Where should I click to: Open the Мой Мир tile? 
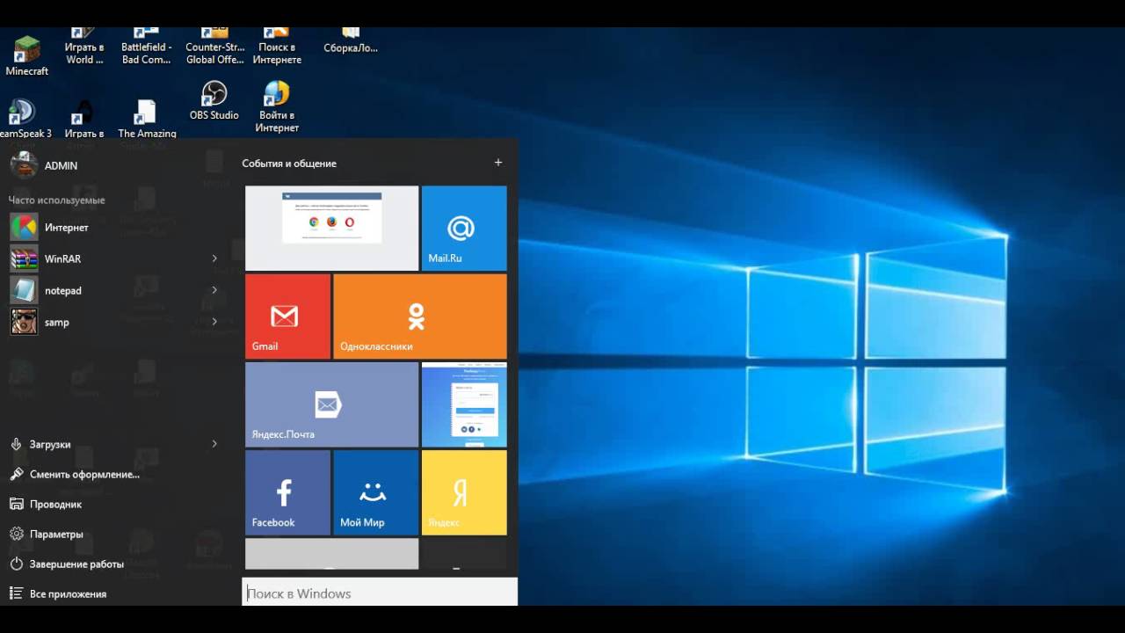pos(376,492)
